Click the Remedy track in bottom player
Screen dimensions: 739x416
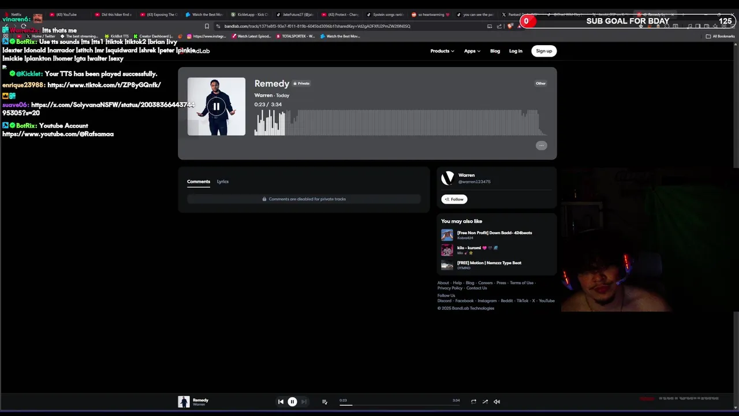click(x=200, y=400)
